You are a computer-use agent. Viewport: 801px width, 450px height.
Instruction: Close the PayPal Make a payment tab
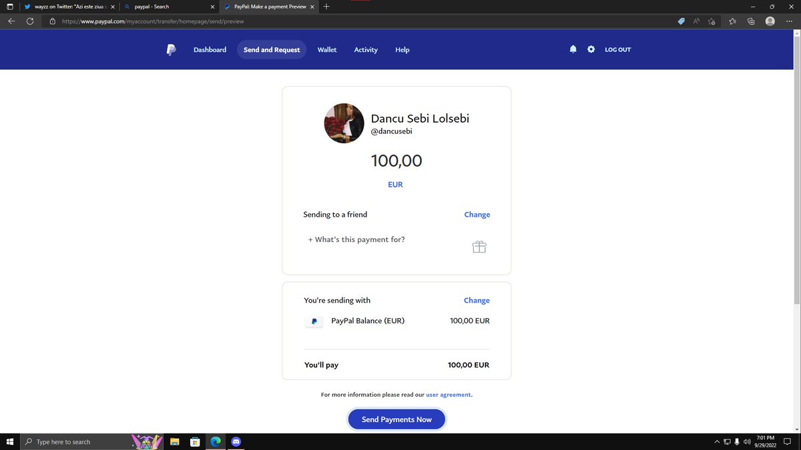tap(312, 7)
